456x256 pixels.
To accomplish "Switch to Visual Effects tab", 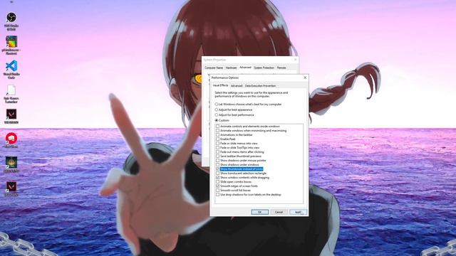I will pyautogui.click(x=220, y=85).
